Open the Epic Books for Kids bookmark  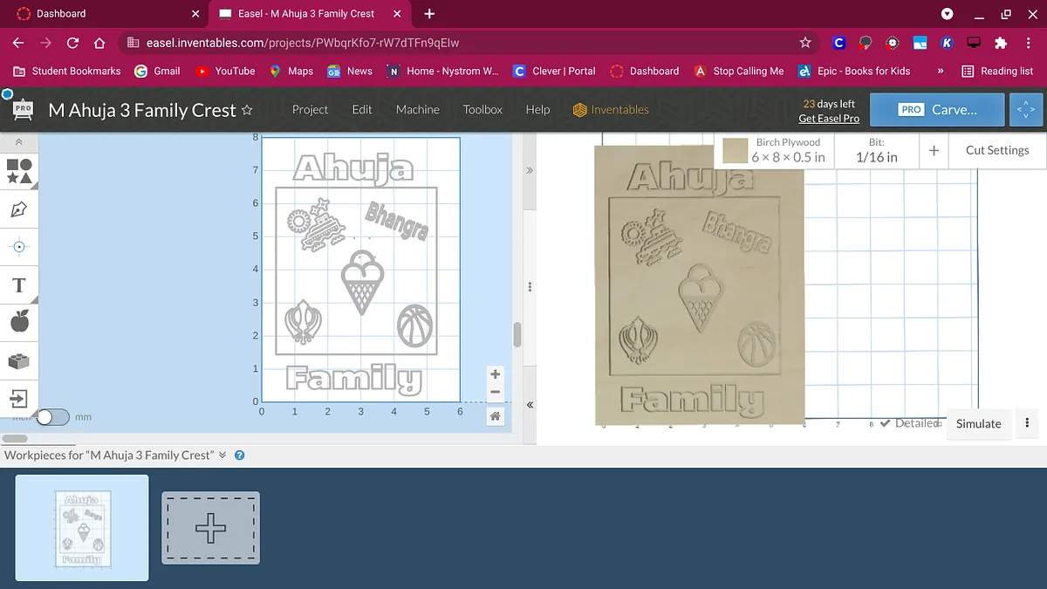pos(854,71)
